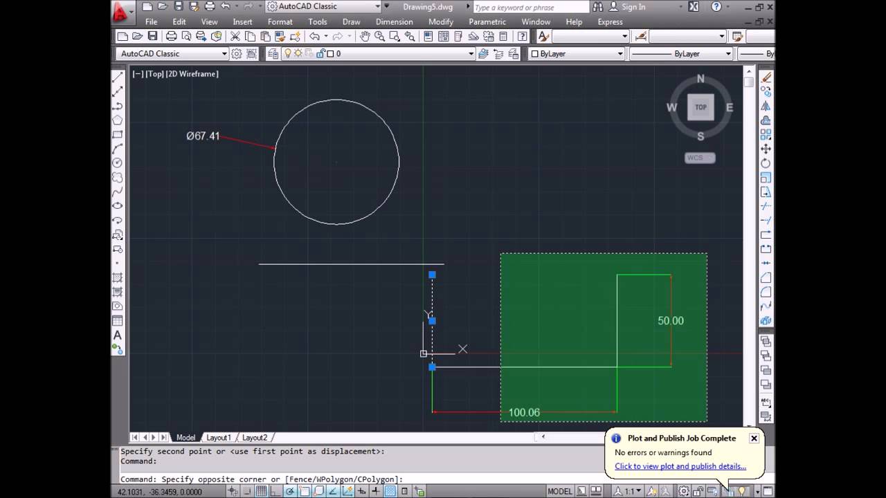
Task: Click the MODEL space button in status bar
Action: pyautogui.click(x=560, y=491)
